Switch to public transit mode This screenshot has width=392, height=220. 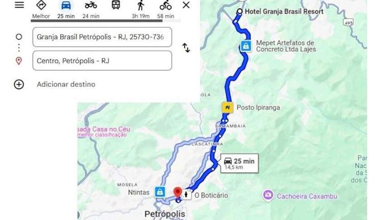point(116,5)
